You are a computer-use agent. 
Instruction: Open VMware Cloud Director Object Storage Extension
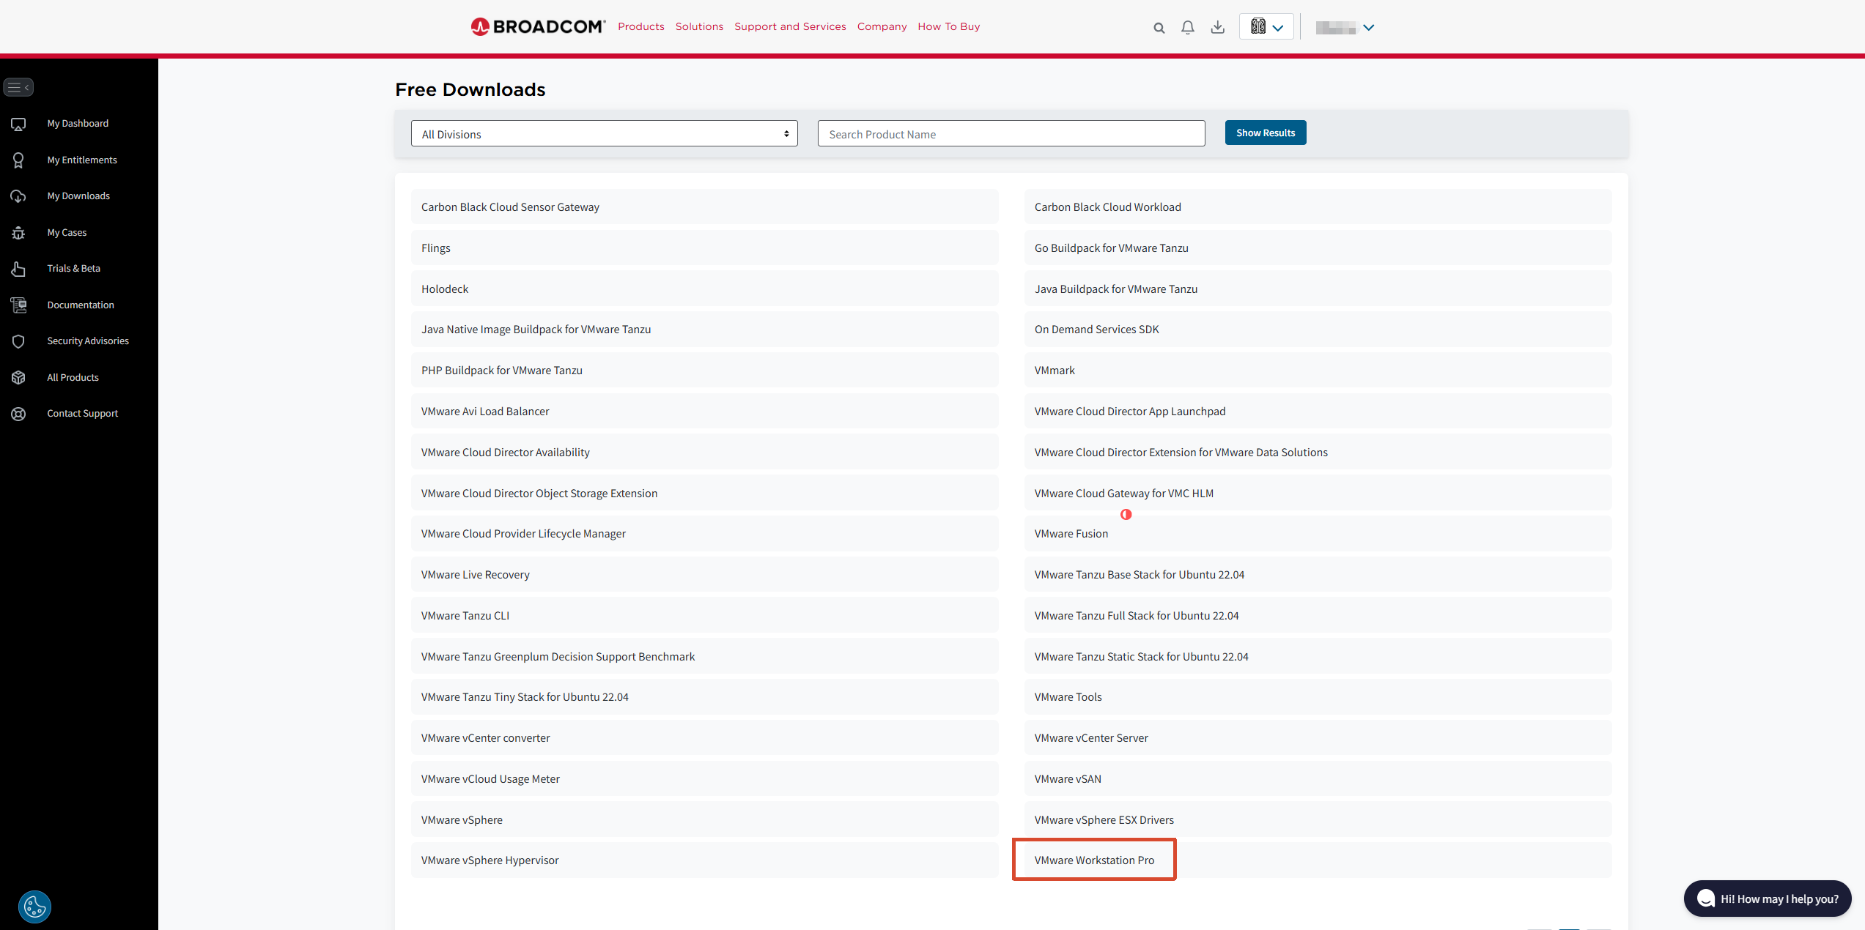click(x=705, y=494)
